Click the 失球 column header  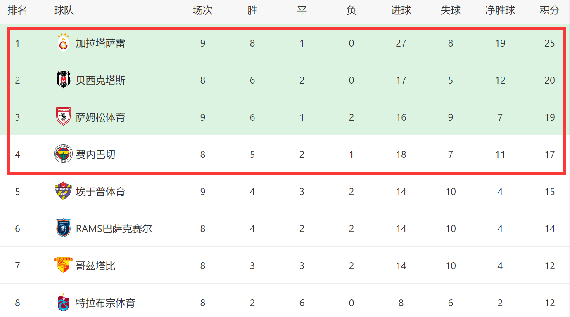tap(450, 11)
